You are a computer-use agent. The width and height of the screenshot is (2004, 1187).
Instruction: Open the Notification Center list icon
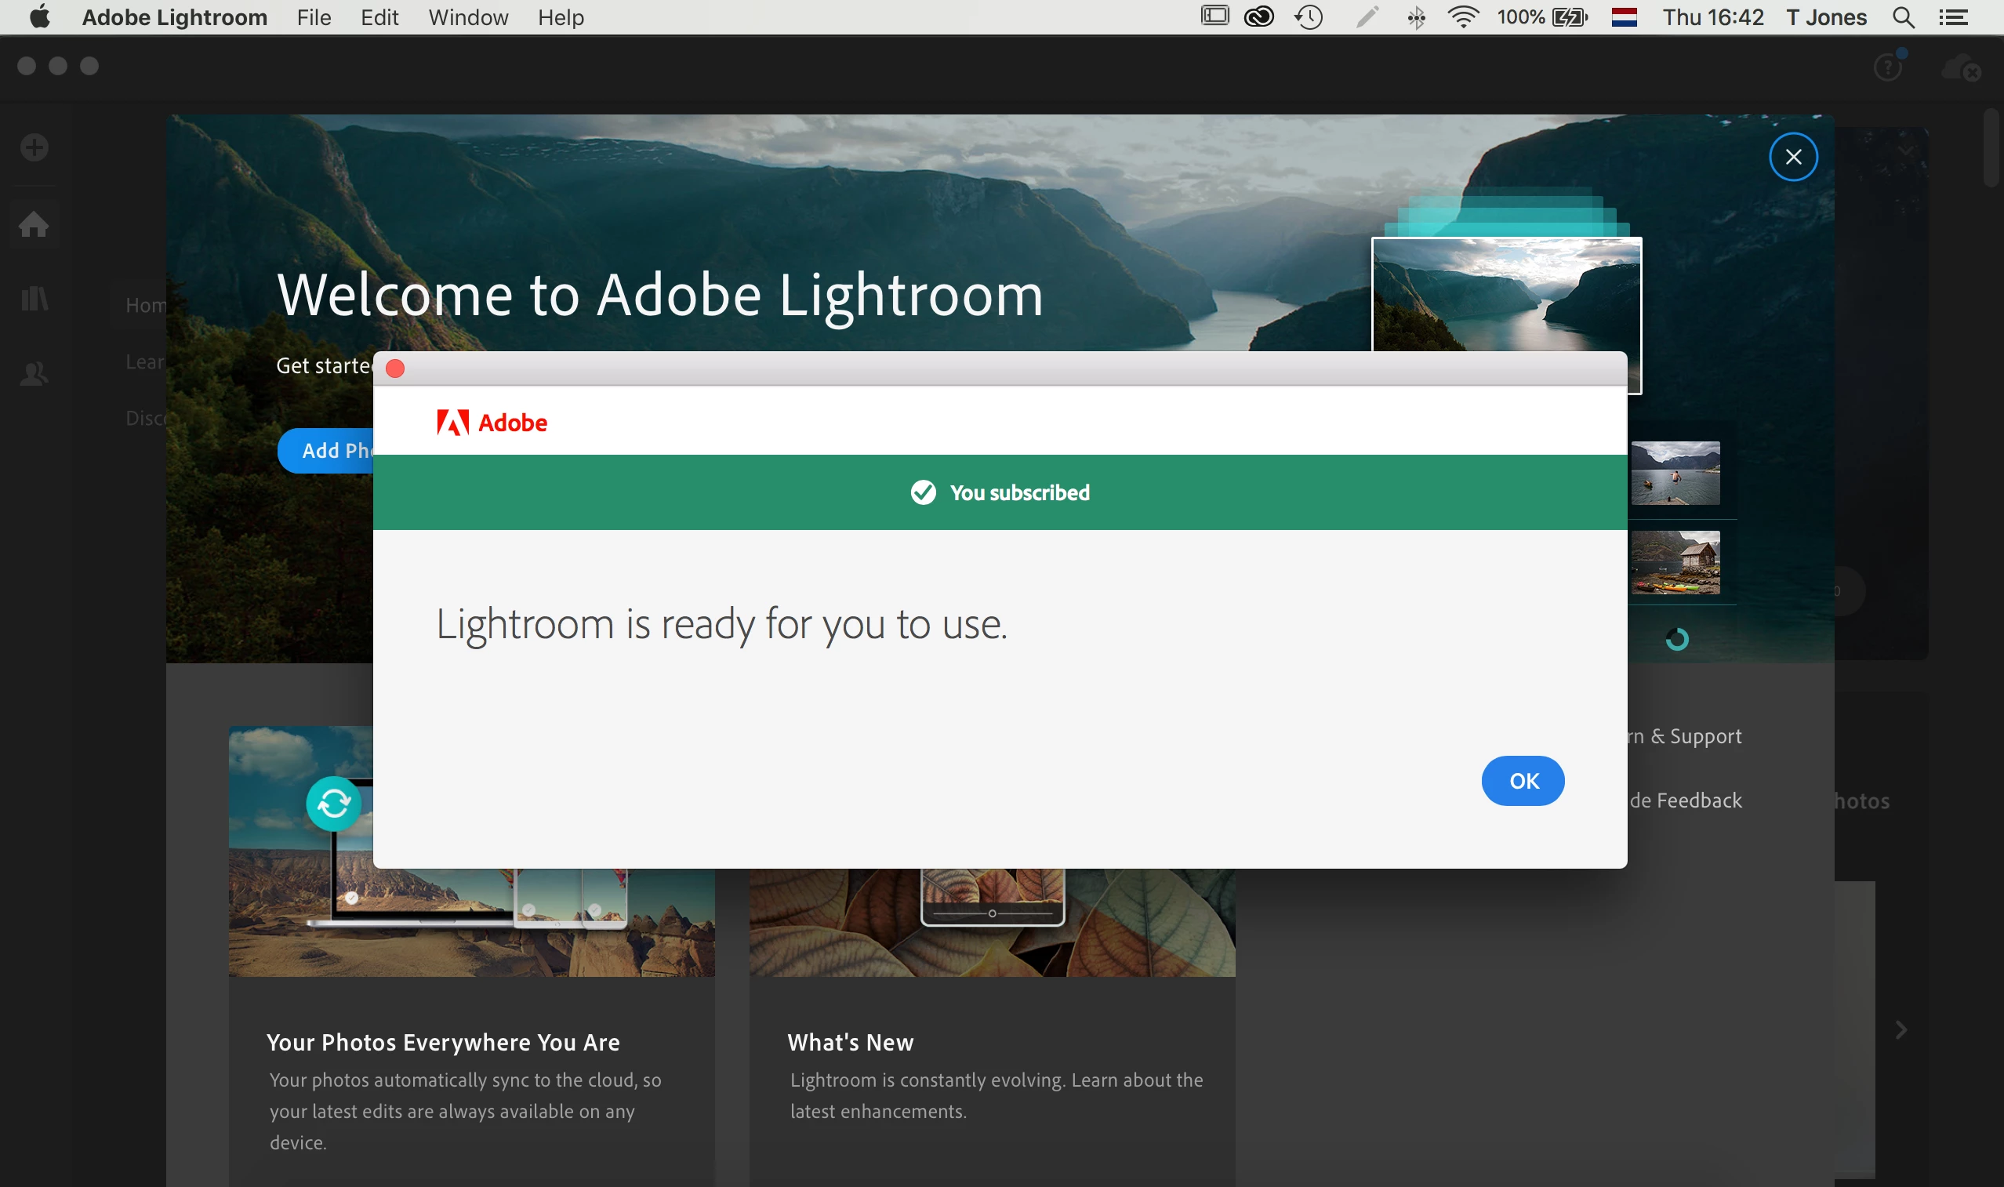1954,16
